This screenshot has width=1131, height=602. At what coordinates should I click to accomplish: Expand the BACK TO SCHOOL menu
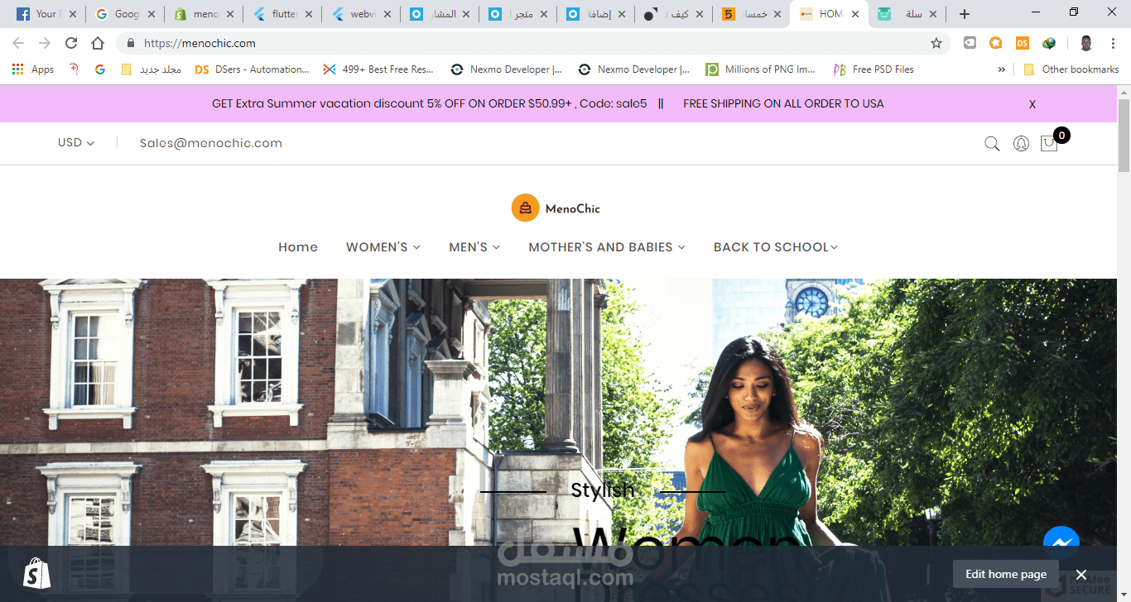[776, 247]
